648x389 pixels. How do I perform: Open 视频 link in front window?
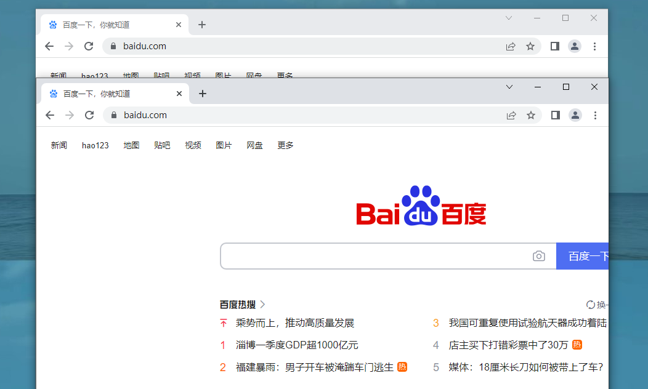tap(193, 145)
